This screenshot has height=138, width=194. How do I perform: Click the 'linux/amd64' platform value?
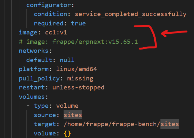click(77, 69)
